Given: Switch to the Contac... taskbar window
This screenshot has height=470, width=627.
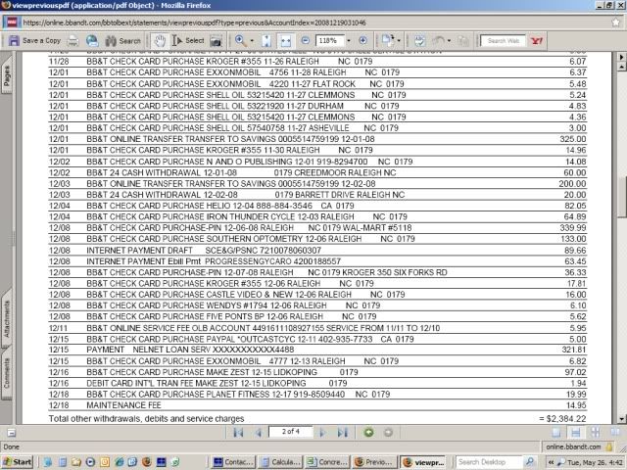Looking at the screenshot, I should (x=233, y=462).
